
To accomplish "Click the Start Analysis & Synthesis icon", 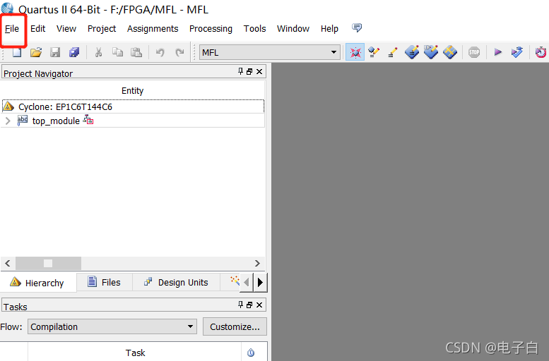I will pyautogui.click(x=516, y=52).
